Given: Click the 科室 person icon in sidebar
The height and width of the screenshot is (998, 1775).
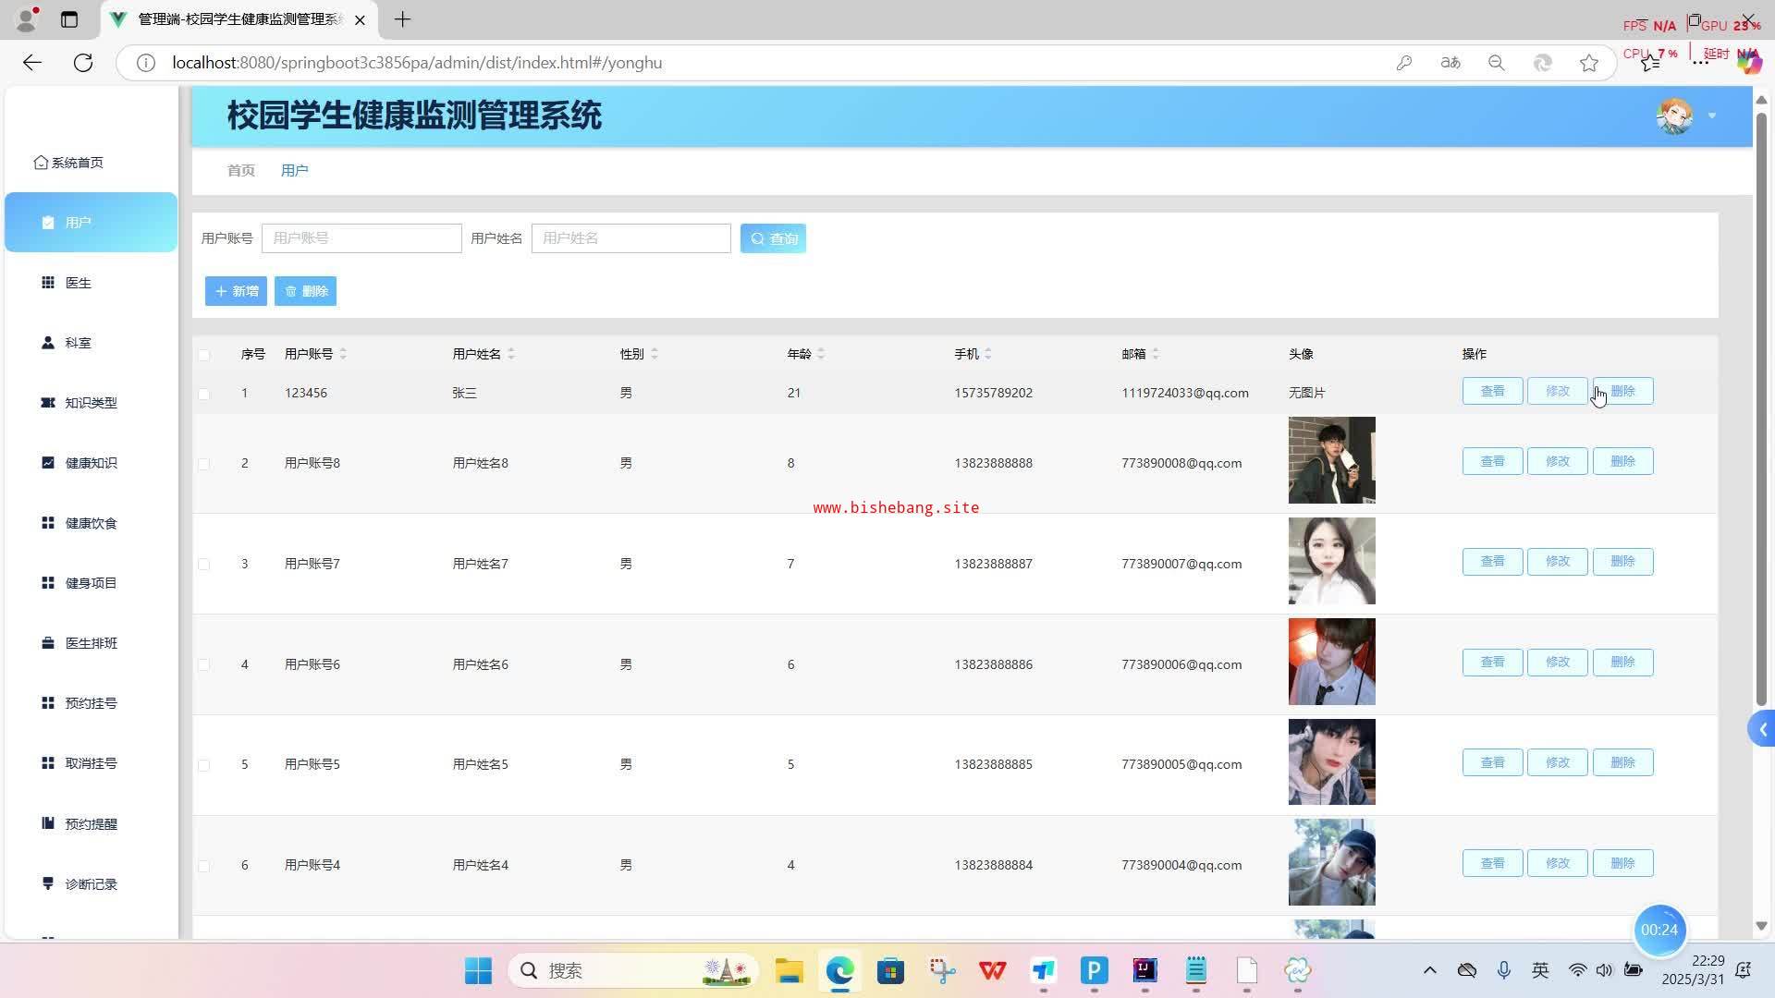Looking at the screenshot, I should click(x=48, y=343).
